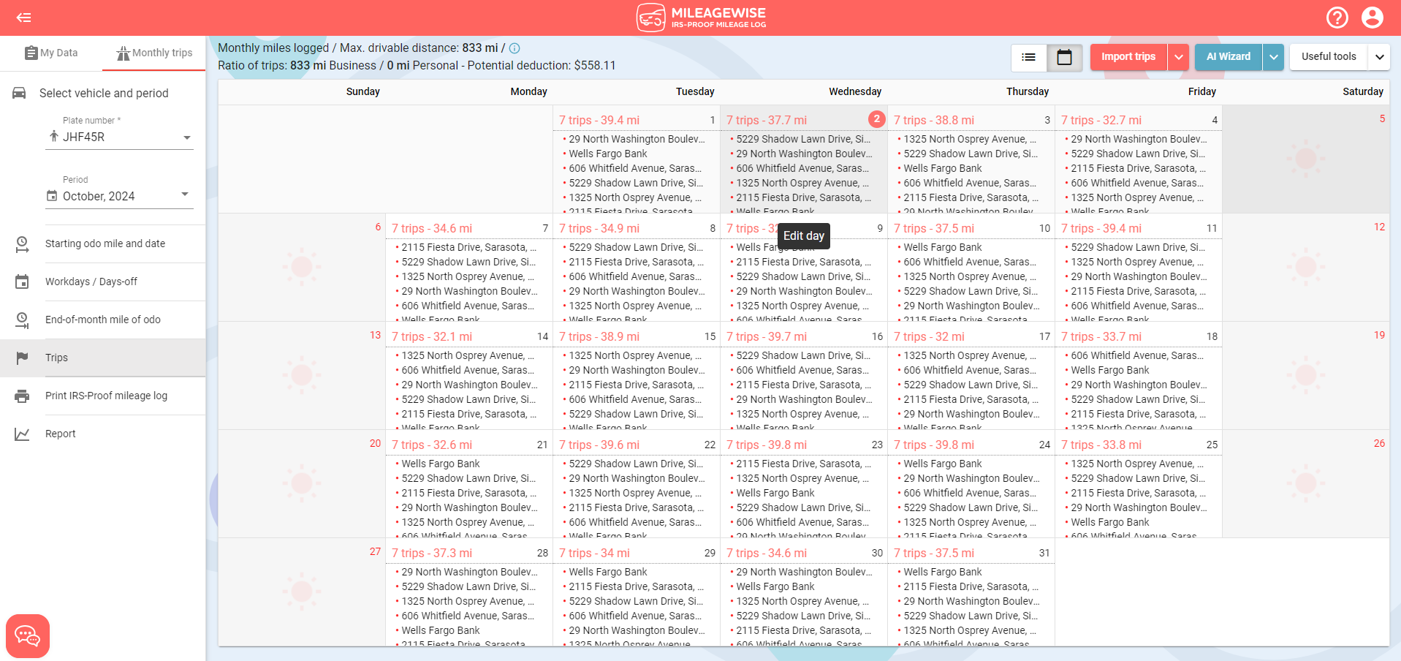
Task: Expand the plate number dropdown
Action: pos(187,137)
